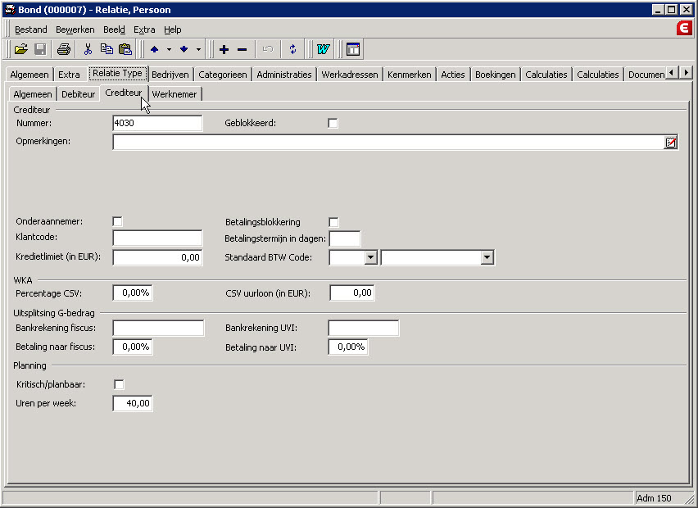The image size is (698, 508).
Task: Open the Help menu
Action: 172,29
